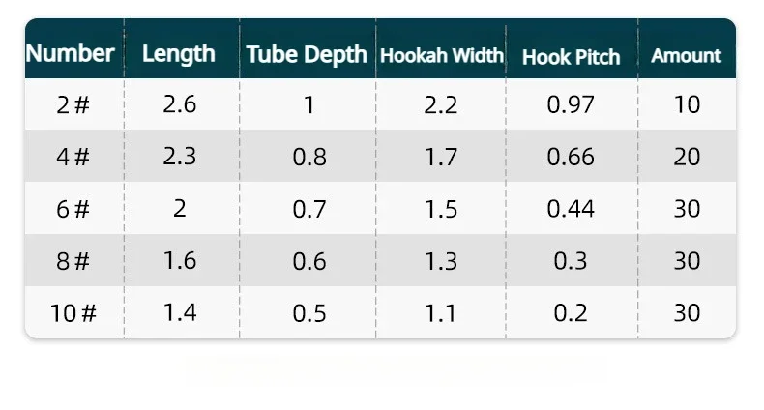Click the 10# row number cell
This screenshot has height=410, width=764.
pyautogui.click(x=73, y=313)
